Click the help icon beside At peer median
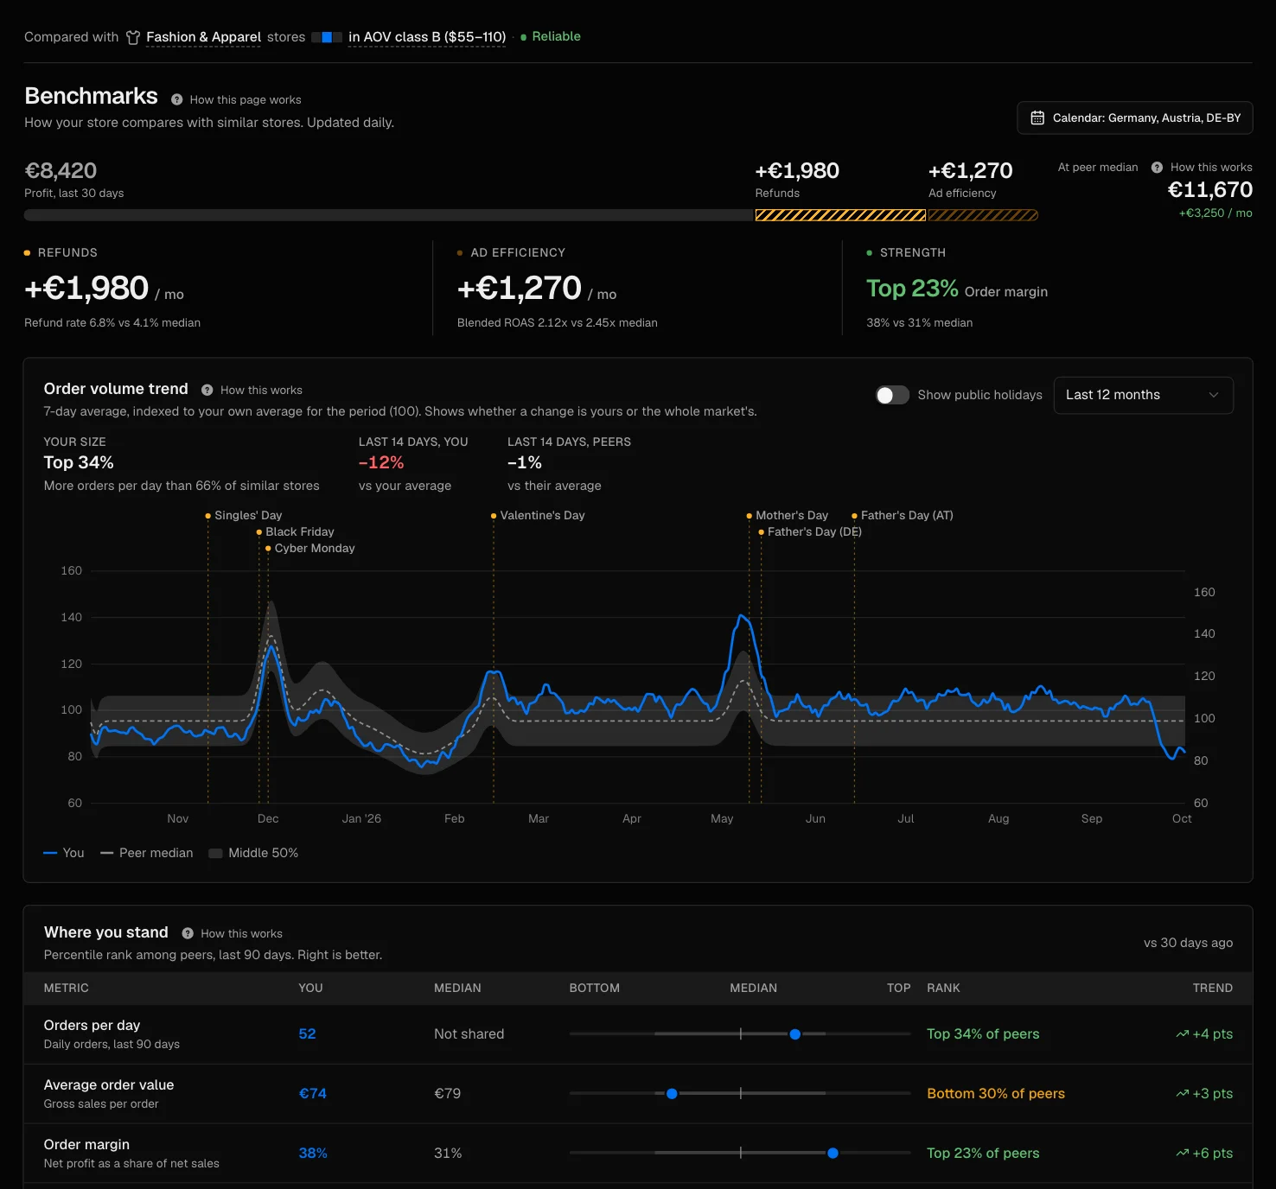Image resolution: width=1276 pixels, height=1189 pixels. click(x=1157, y=168)
